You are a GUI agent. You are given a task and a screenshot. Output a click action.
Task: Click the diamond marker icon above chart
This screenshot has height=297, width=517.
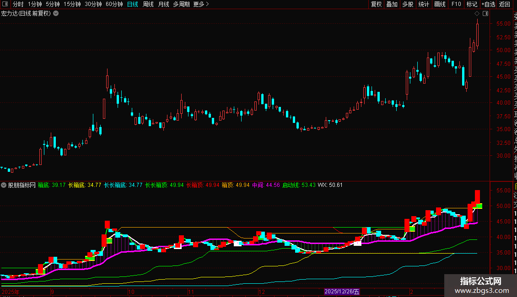point(477,14)
